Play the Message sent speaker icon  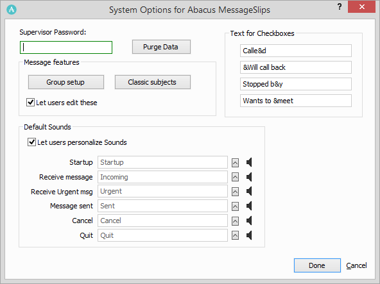pos(249,206)
